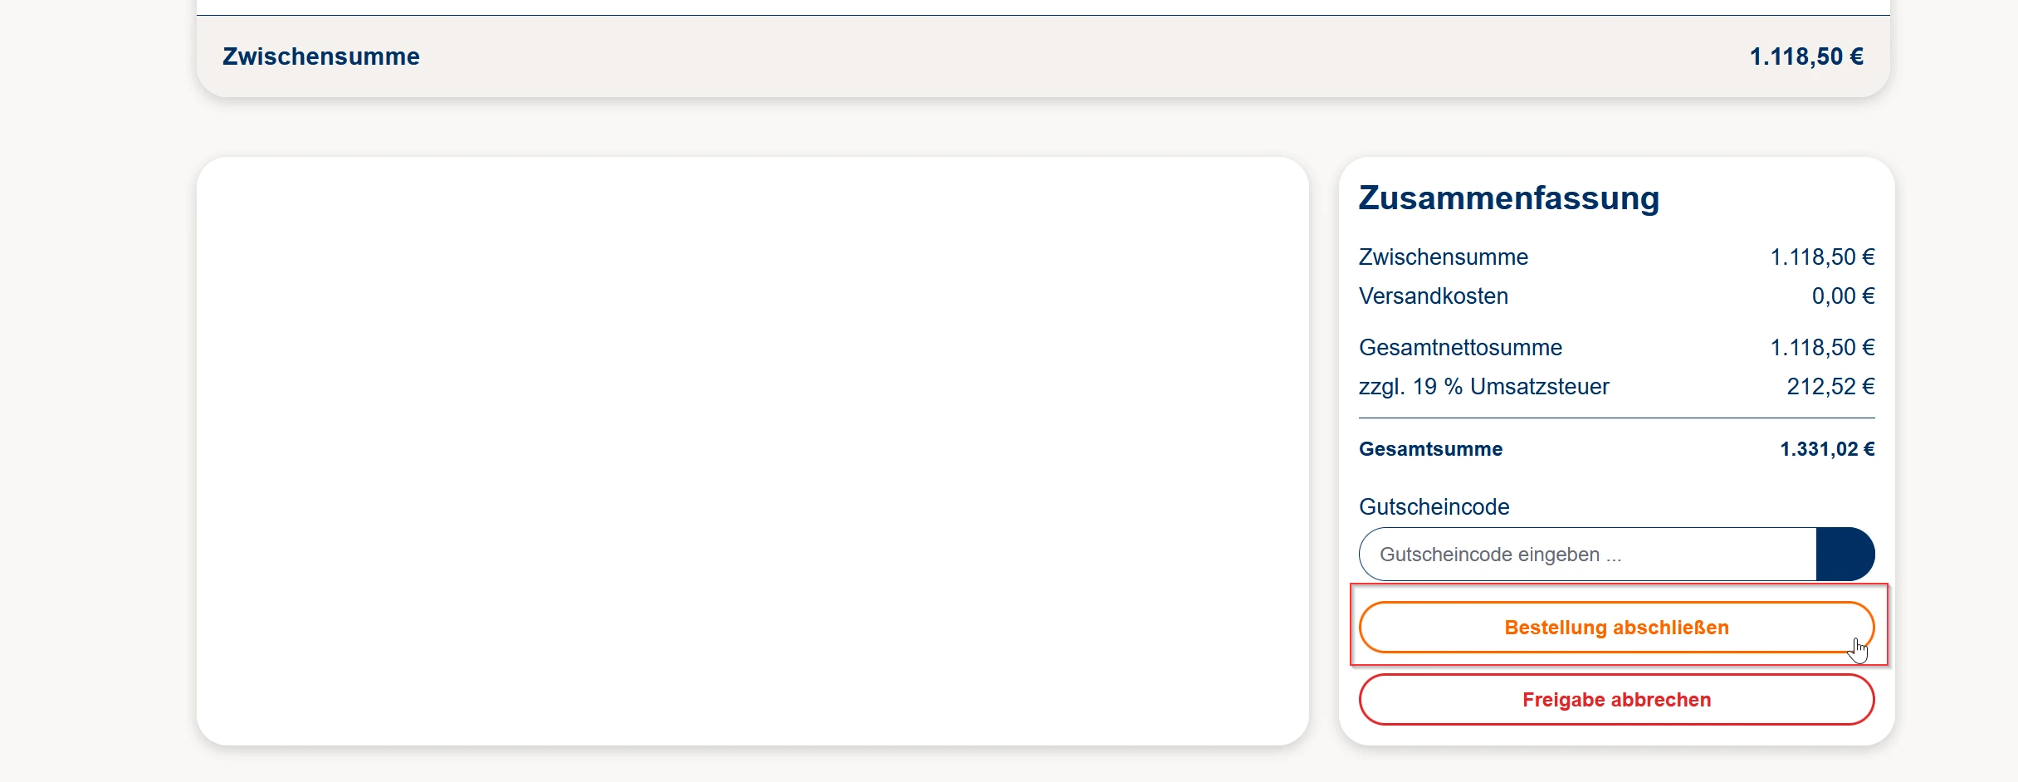
Task: Click the bold Zwischensumme label in top bar
Action: [320, 56]
